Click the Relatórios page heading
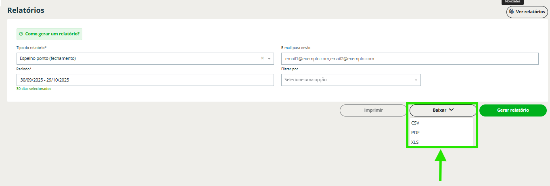This screenshot has height=186, width=550. click(x=26, y=10)
